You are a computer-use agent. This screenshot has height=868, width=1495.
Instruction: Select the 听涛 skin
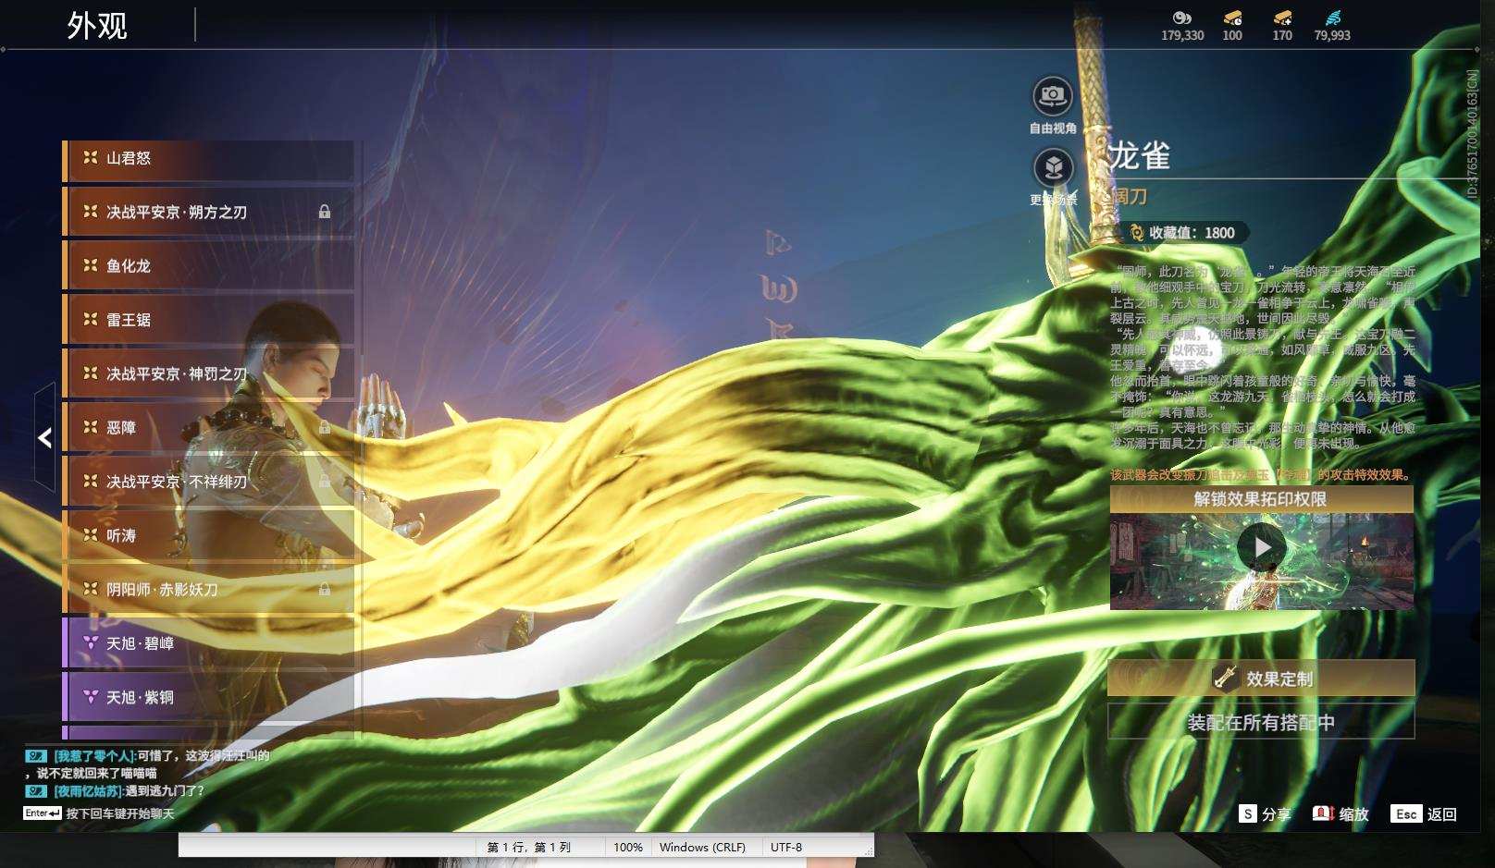click(x=208, y=535)
